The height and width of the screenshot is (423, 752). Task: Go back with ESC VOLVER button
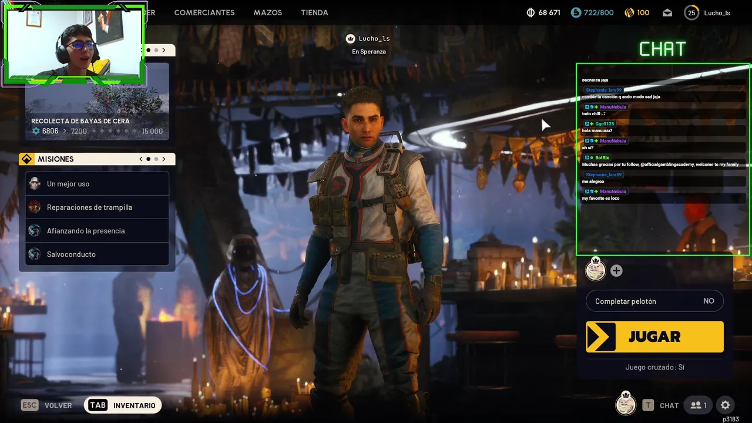click(x=46, y=405)
